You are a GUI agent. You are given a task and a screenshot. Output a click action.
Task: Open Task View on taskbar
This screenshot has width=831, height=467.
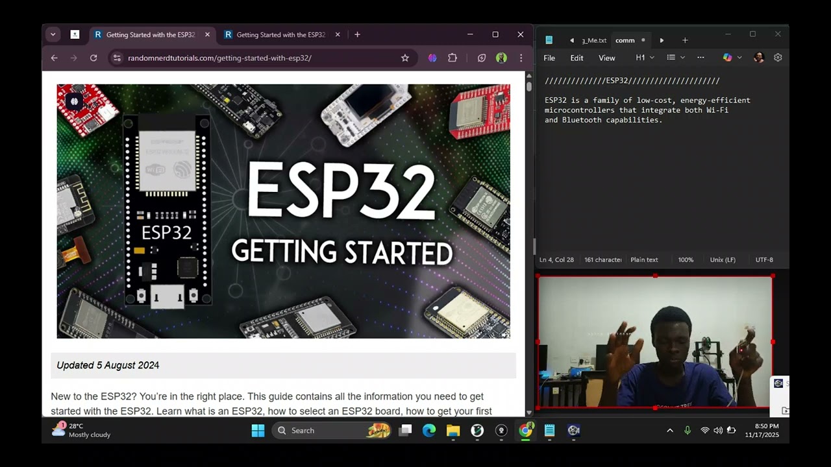tap(406, 431)
